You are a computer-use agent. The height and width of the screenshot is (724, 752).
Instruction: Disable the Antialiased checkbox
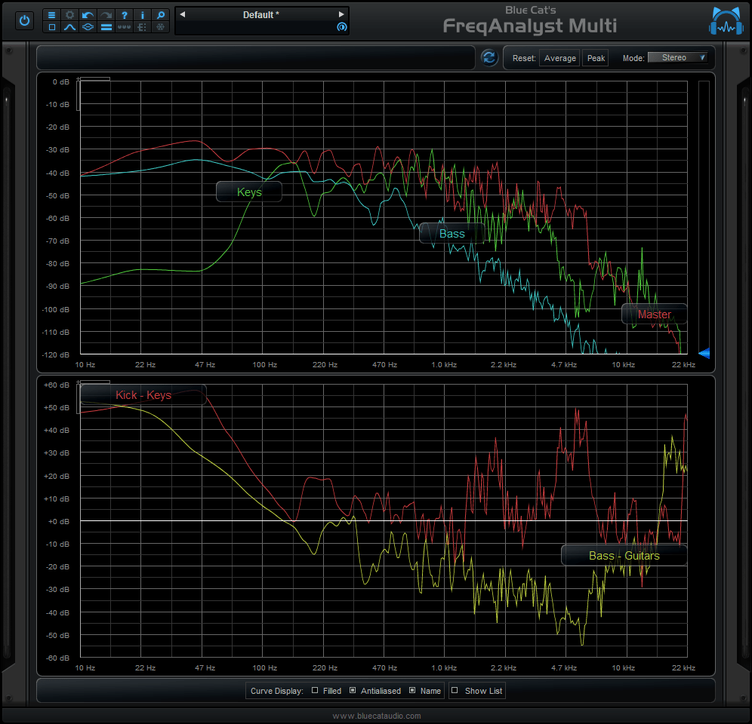click(351, 691)
